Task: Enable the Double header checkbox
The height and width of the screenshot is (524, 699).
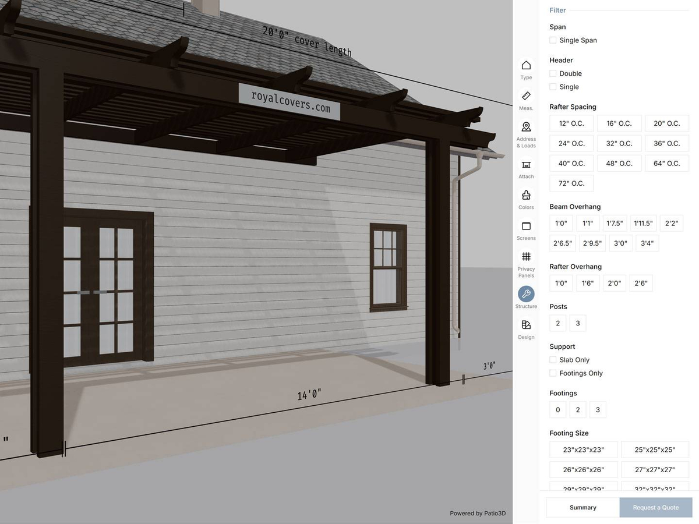Action: coord(553,73)
